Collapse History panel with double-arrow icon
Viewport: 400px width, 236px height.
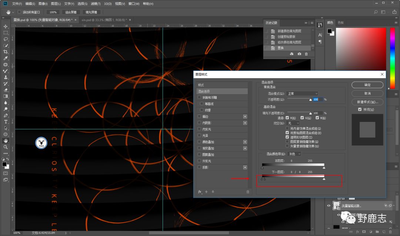tap(306, 23)
